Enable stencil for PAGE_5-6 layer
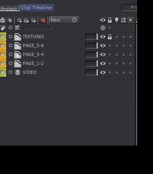Screen dimensions: 153x174 (x=130, y=46)
